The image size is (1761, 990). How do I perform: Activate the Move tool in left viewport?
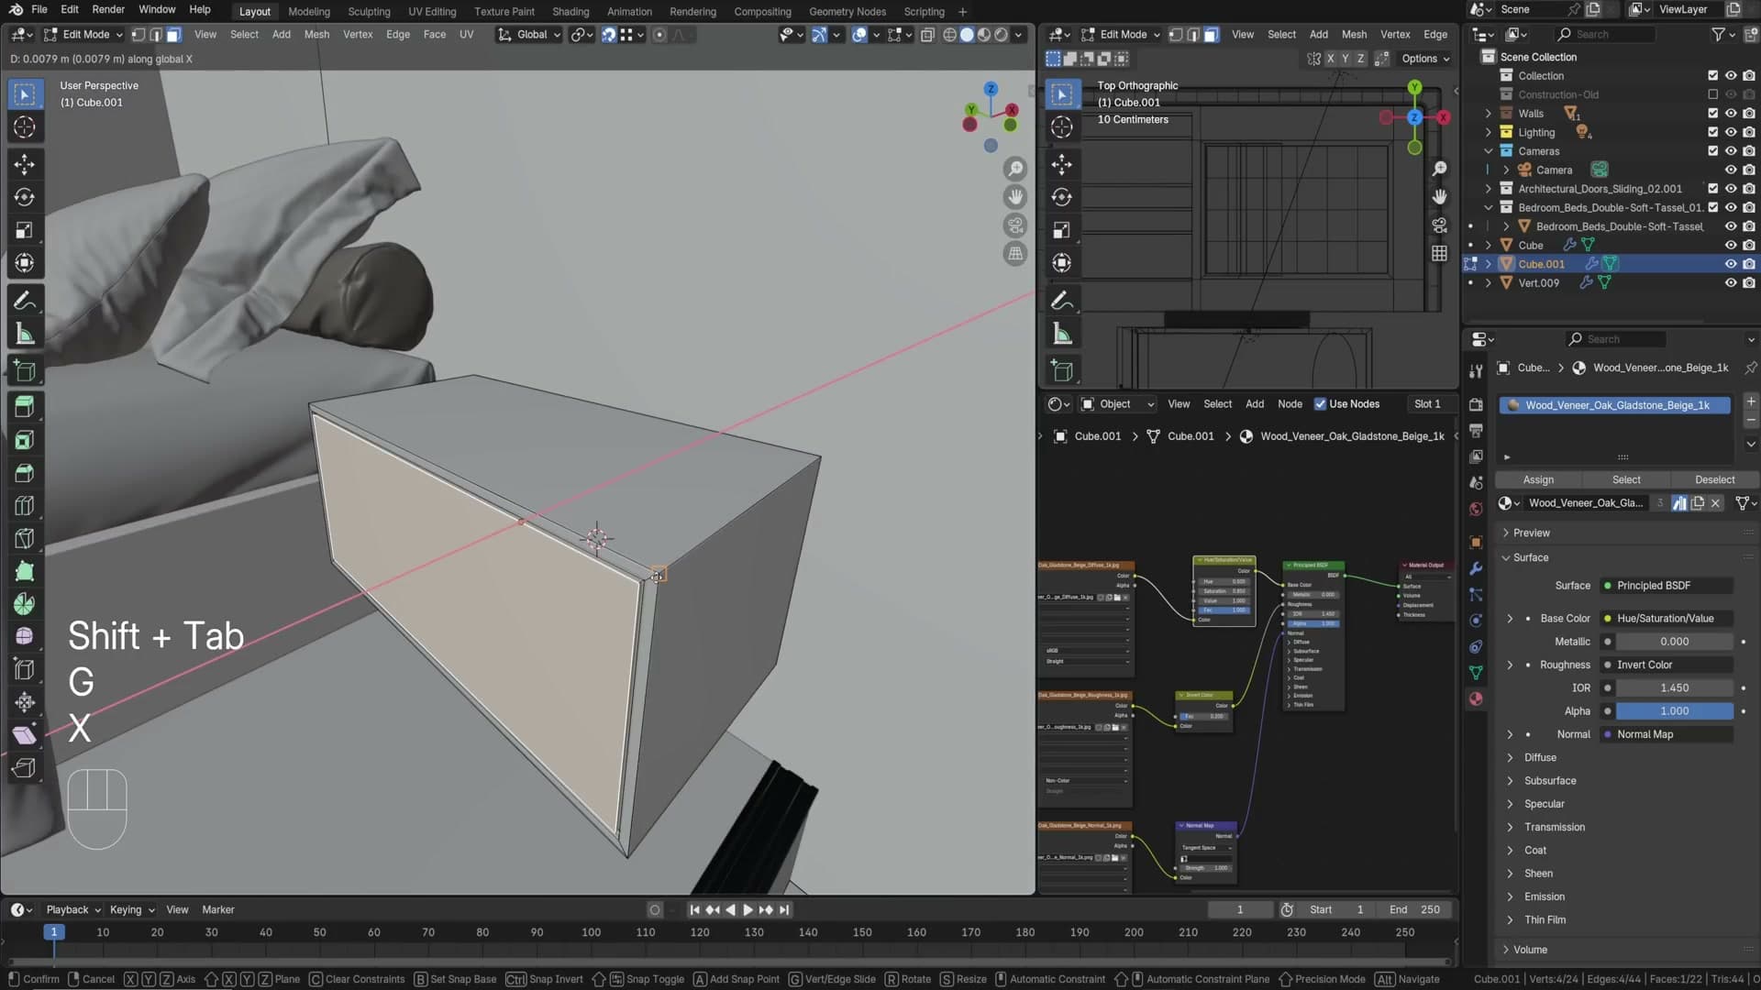click(x=25, y=164)
